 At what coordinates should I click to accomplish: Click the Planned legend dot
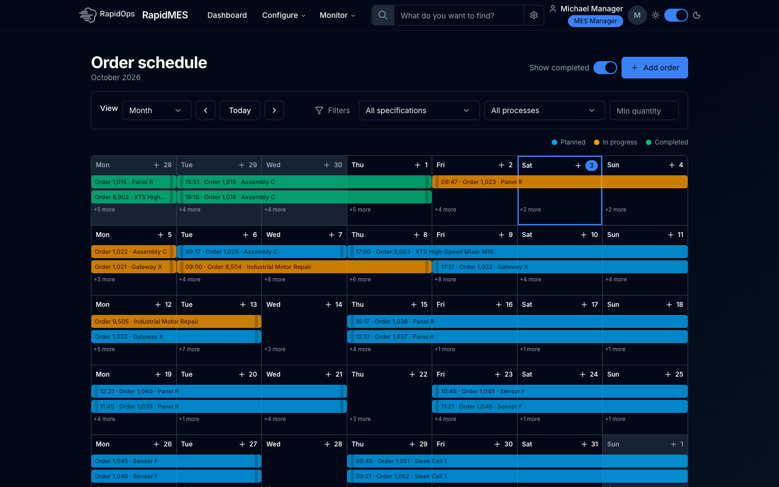coord(554,142)
